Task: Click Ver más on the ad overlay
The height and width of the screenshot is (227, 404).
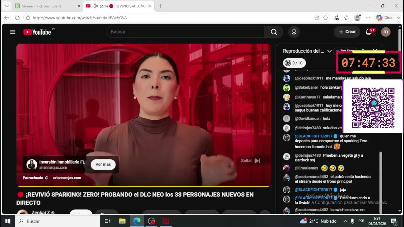Action: [103, 164]
